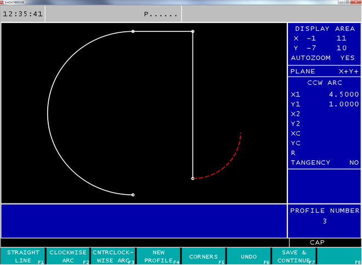Viewport: 362px width, 265px height.
Task: Toggle AUTOZOOM YES in display area
Action: [324, 58]
